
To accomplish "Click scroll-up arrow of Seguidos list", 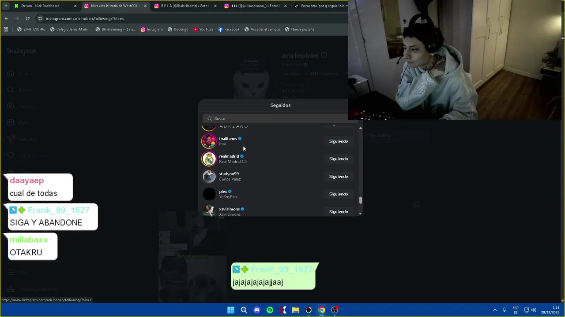I will click(361, 128).
